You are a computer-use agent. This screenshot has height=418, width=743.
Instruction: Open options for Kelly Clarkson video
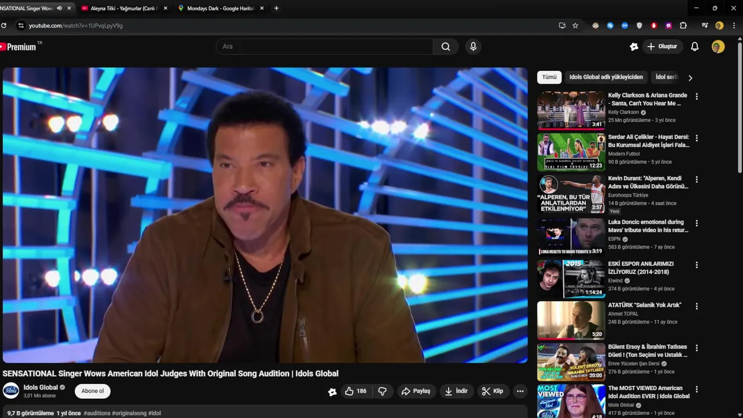(x=697, y=96)
